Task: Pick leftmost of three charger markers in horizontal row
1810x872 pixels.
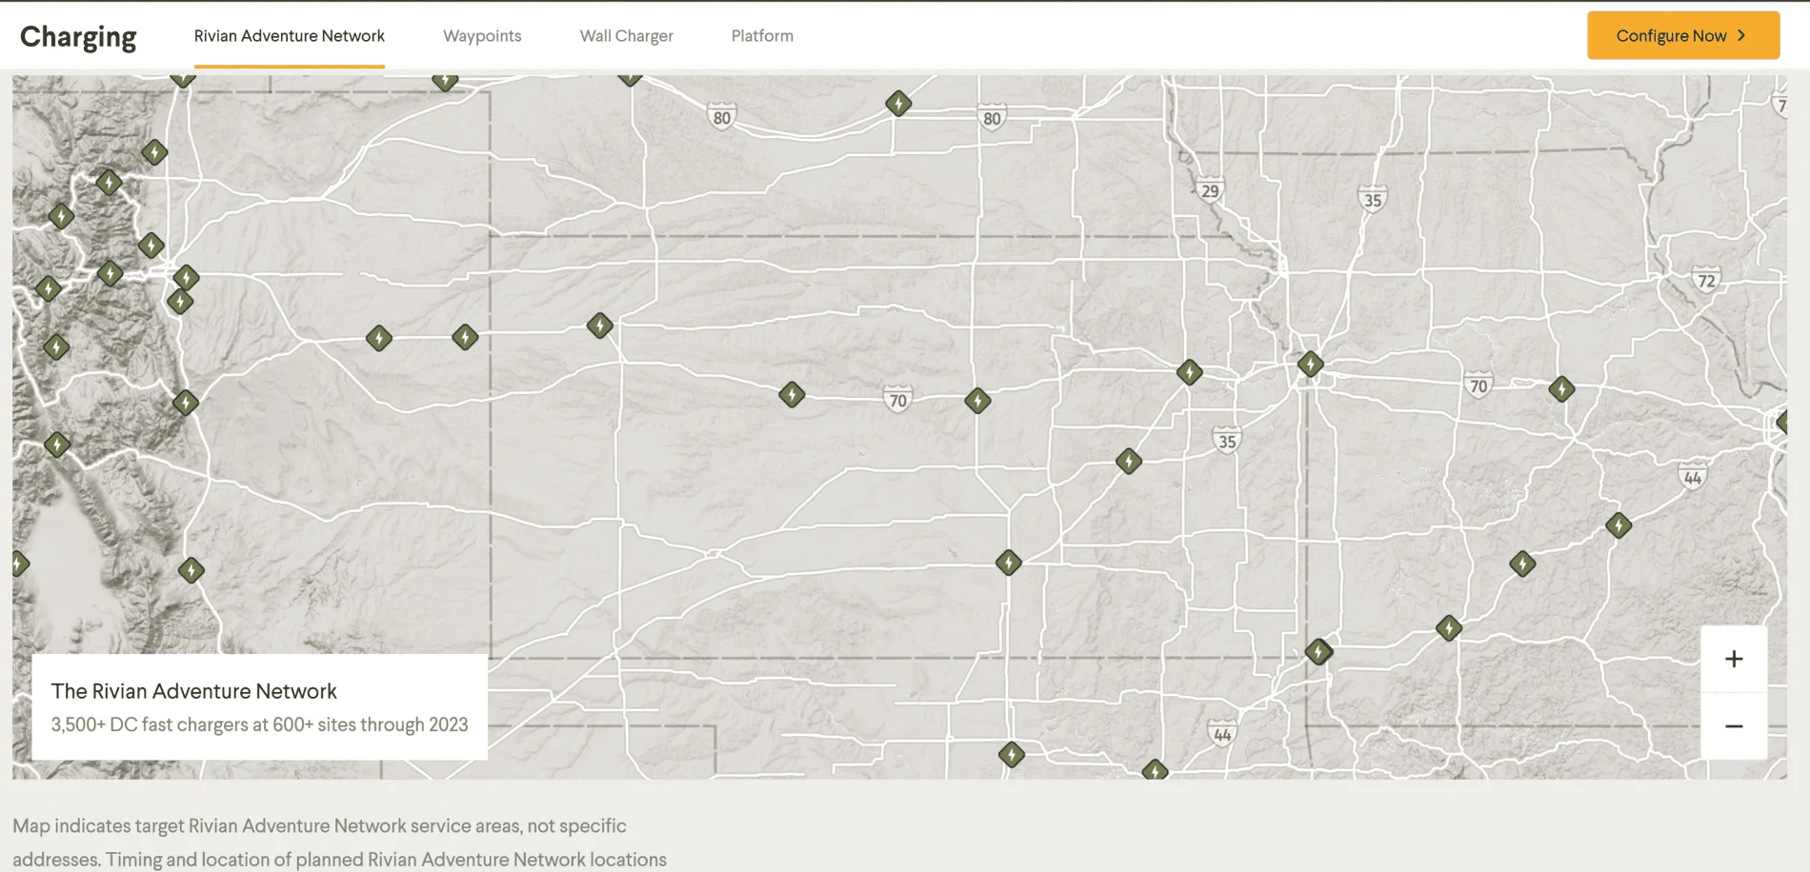Action: click(x=379, y=338)
